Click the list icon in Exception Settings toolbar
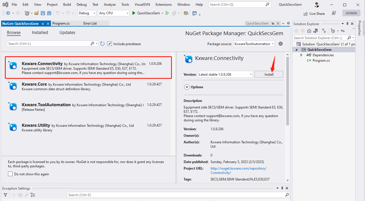Image resolution: width=365 pixels, height=201 pixels. [33, 195]
